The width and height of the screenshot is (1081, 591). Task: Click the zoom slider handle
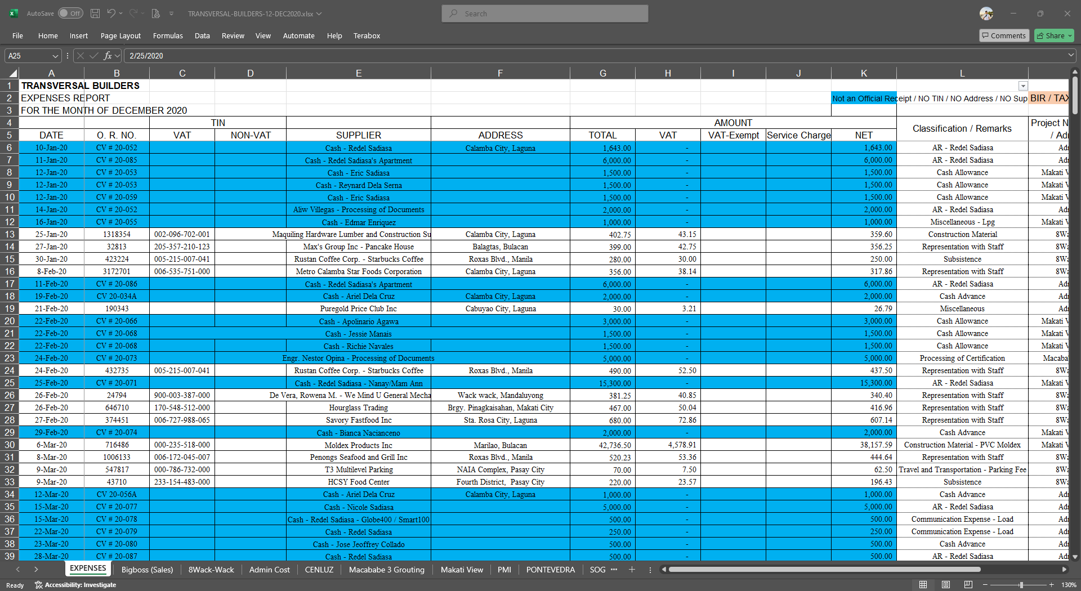(x=1021, y=585)
